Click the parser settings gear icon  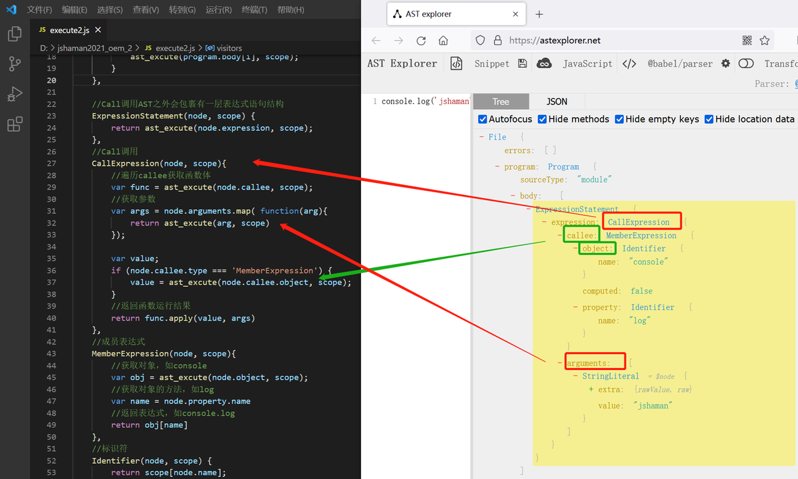pyautogui.click(x=726, y=64)
